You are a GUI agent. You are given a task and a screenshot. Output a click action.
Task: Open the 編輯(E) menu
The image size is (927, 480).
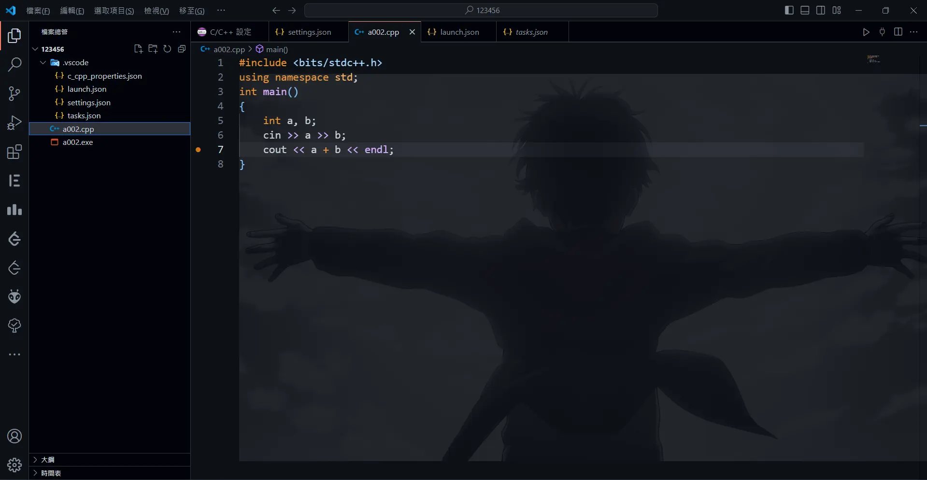click(71, 11)
